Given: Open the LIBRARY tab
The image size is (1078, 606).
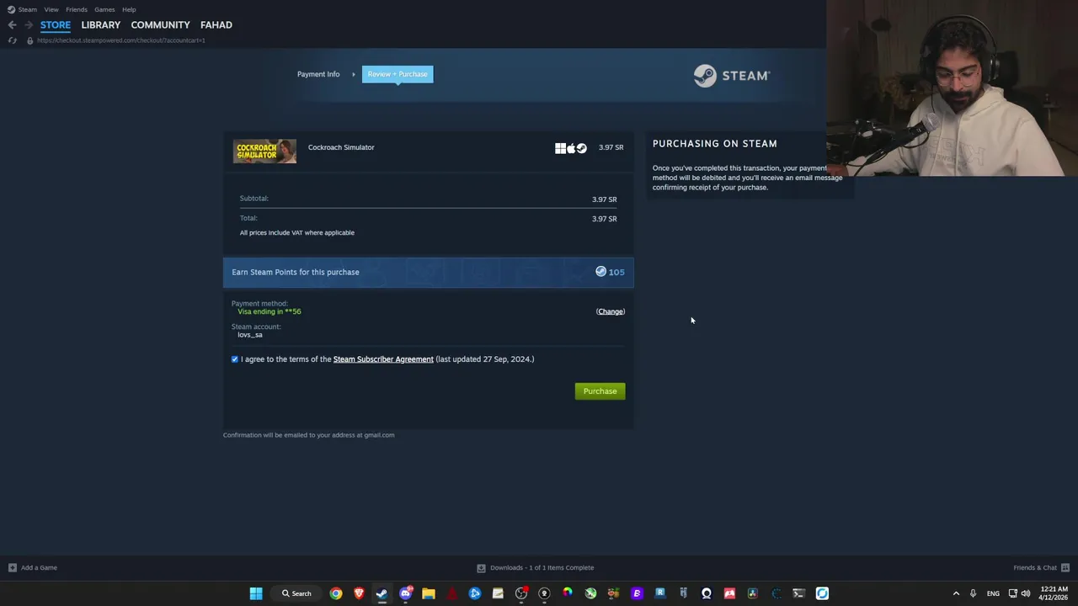Looking at the screenshot, I should 101,25.
